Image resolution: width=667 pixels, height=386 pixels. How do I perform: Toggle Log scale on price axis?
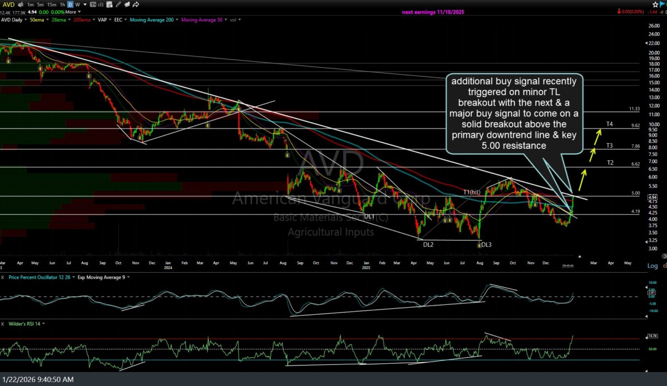pyautogui.click(x=653, y=266)
